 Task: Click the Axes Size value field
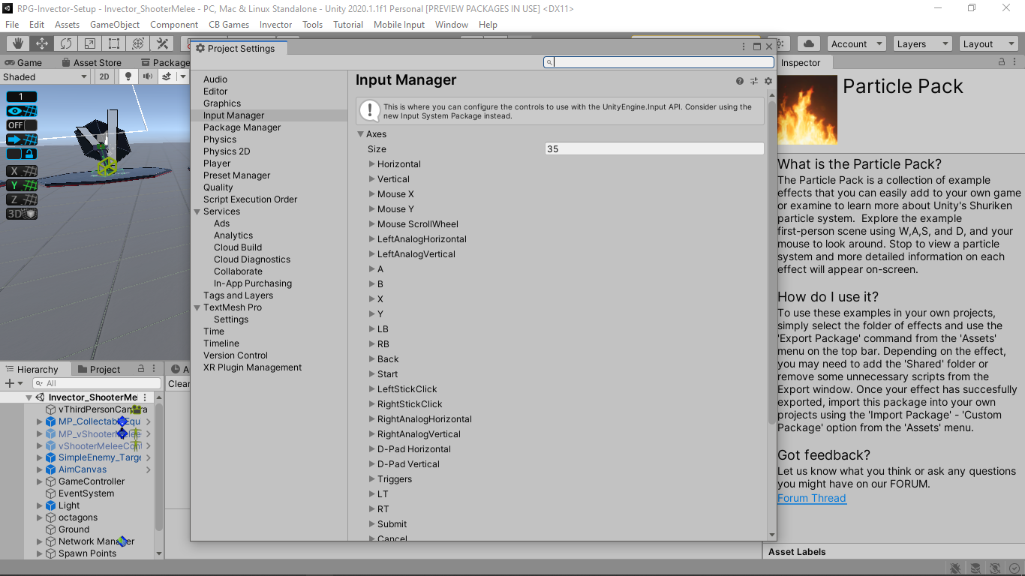[654, 149]
